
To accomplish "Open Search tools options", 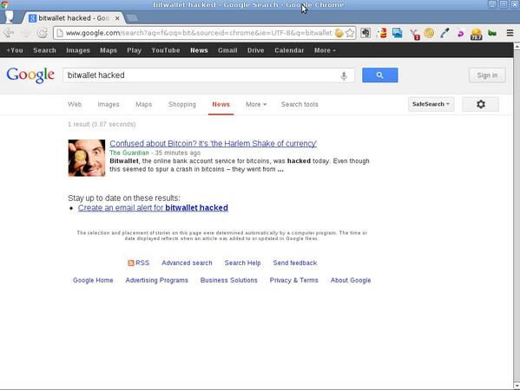I will (x=299, y=104).
